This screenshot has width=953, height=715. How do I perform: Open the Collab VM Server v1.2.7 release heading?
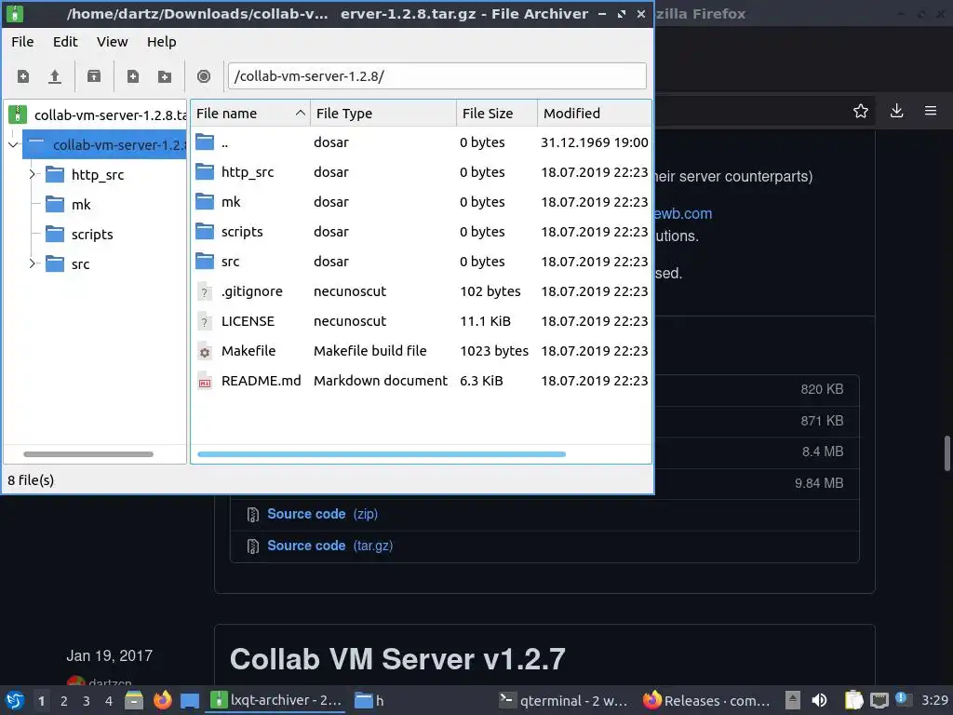coord(397,659)
